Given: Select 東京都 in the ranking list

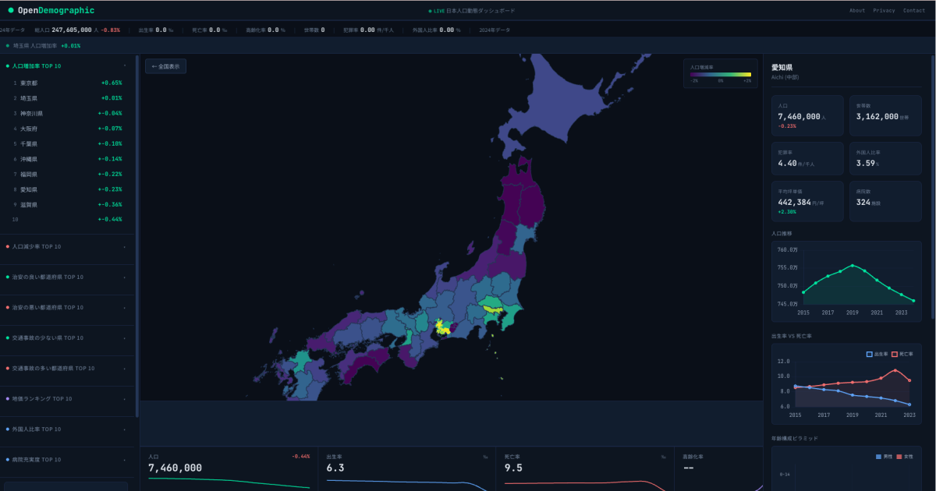Looking at the screenshot, I should pyautogui.click(x=68, y=83).
